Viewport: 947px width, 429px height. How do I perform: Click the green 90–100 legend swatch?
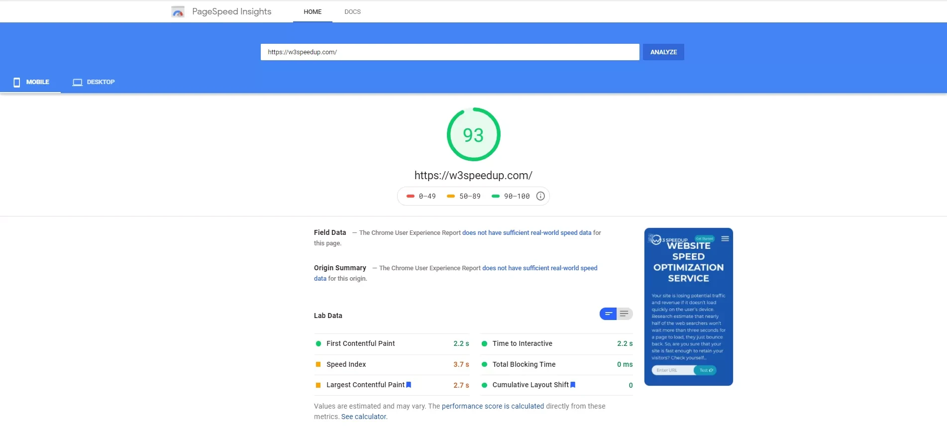tap(496, 196)
